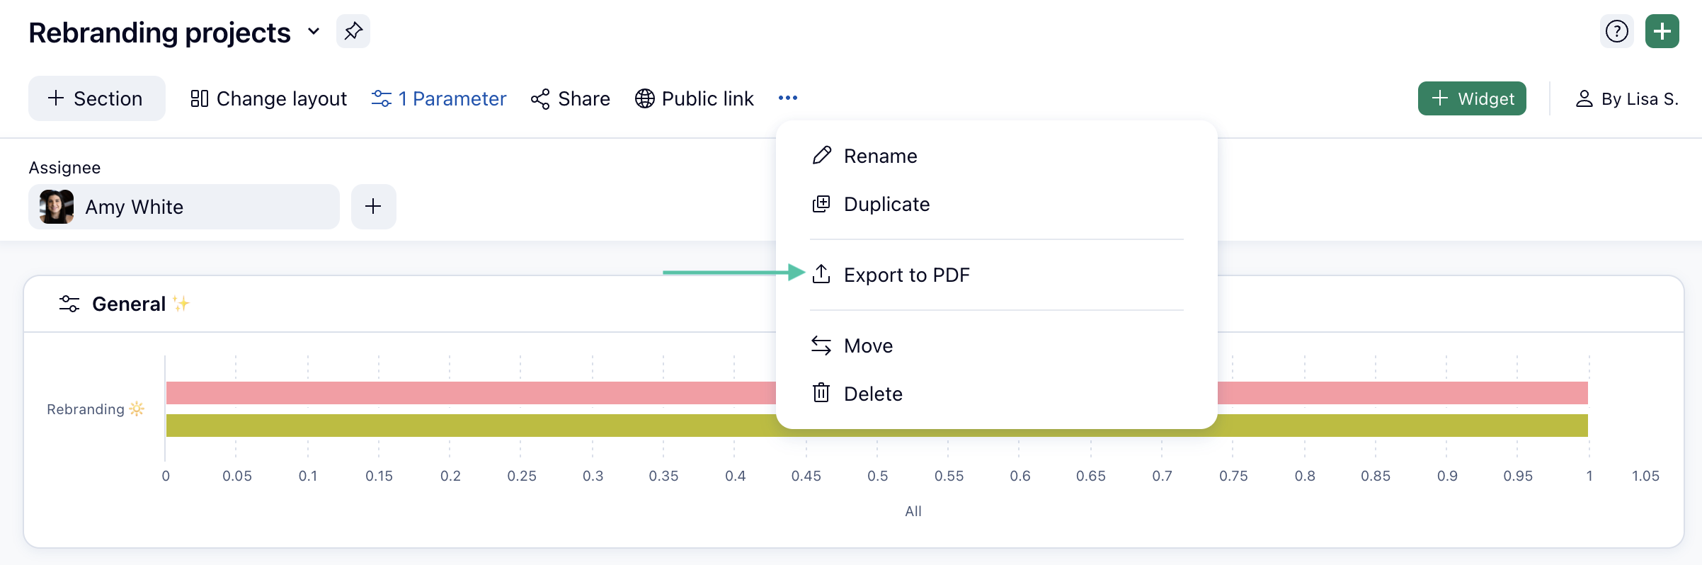Pin the Rebranding projects dashboard

point(353,31)
